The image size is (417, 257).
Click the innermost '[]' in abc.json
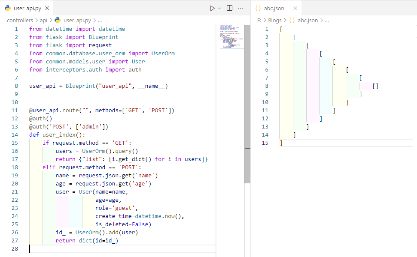point(375,86)
